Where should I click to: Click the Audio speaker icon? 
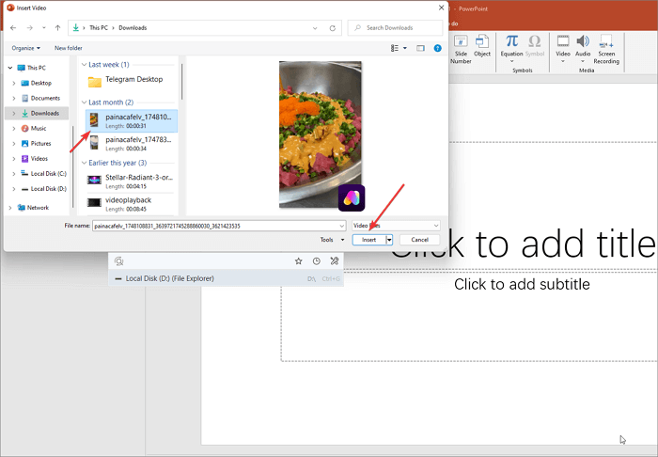[x=583, y=45]
